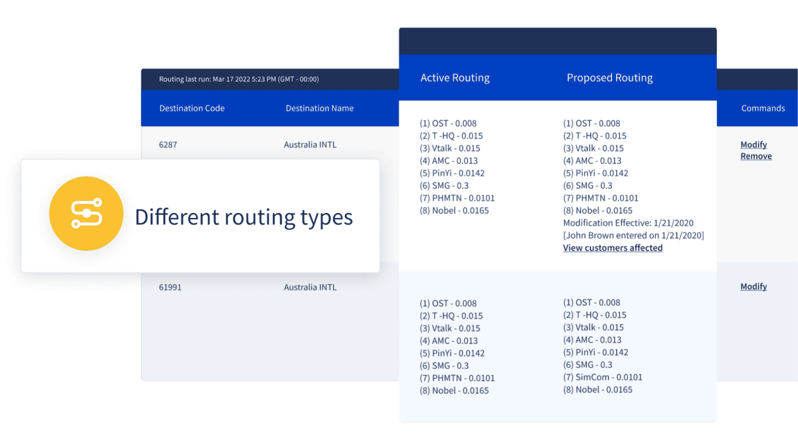The width and height of the screenshot is (798, 448).
Task: Select destination code 61991 cell
Action: pyautogui.click(x=170, y=287)
